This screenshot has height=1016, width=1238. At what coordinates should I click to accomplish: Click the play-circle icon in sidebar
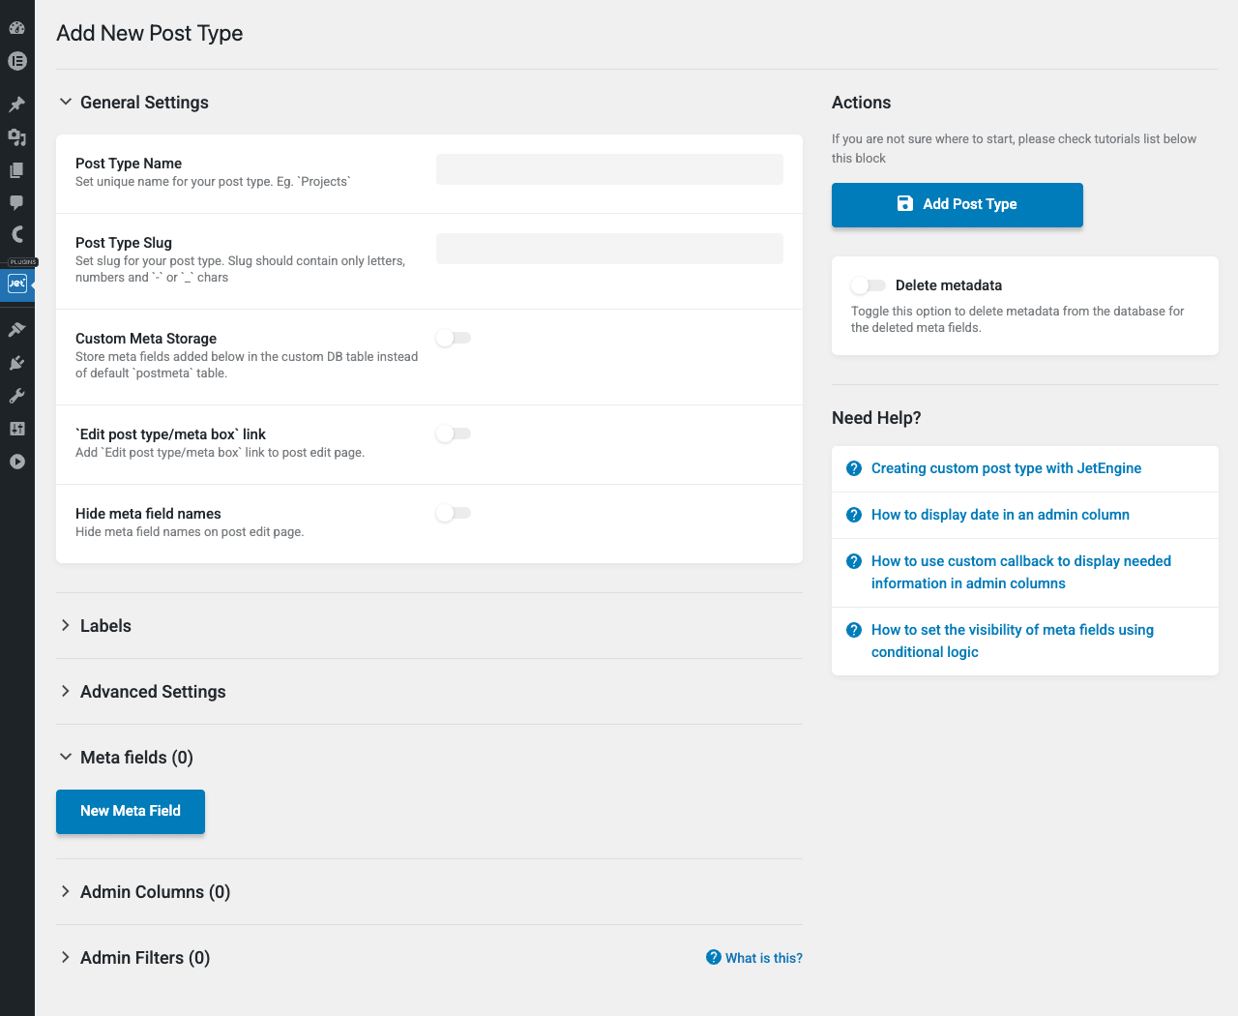tap(16, 462)
